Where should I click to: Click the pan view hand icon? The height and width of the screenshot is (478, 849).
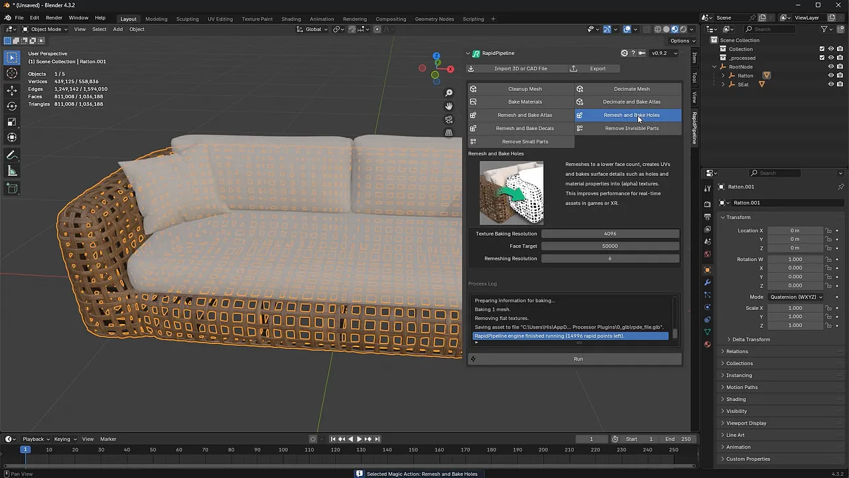click(x=449, y=106)
